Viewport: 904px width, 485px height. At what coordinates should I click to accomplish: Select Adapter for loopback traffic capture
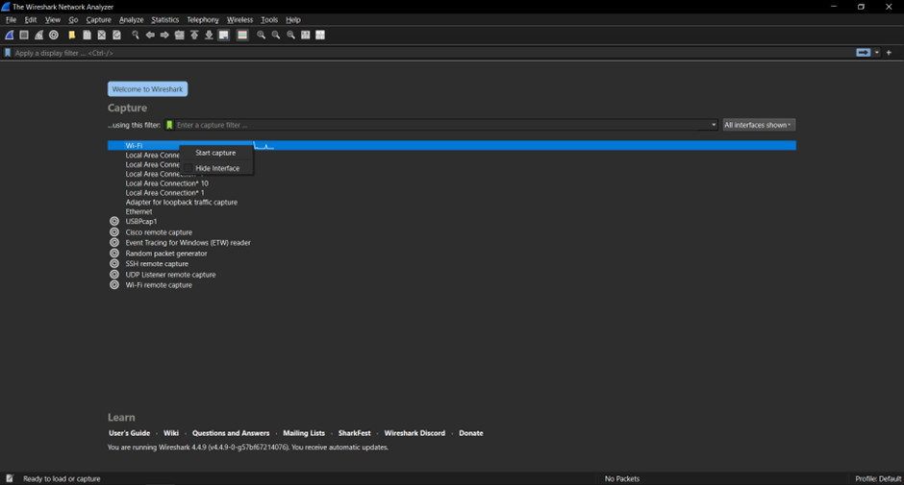(182, 203)
